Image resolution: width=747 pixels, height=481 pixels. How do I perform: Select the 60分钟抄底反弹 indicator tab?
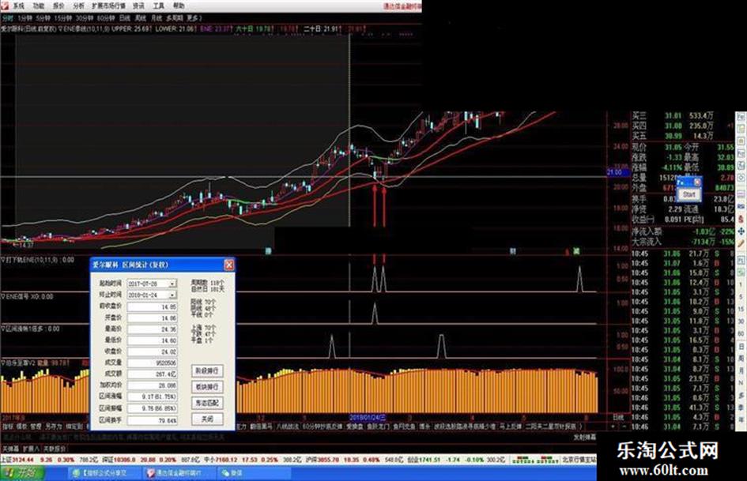click(323, 427)
